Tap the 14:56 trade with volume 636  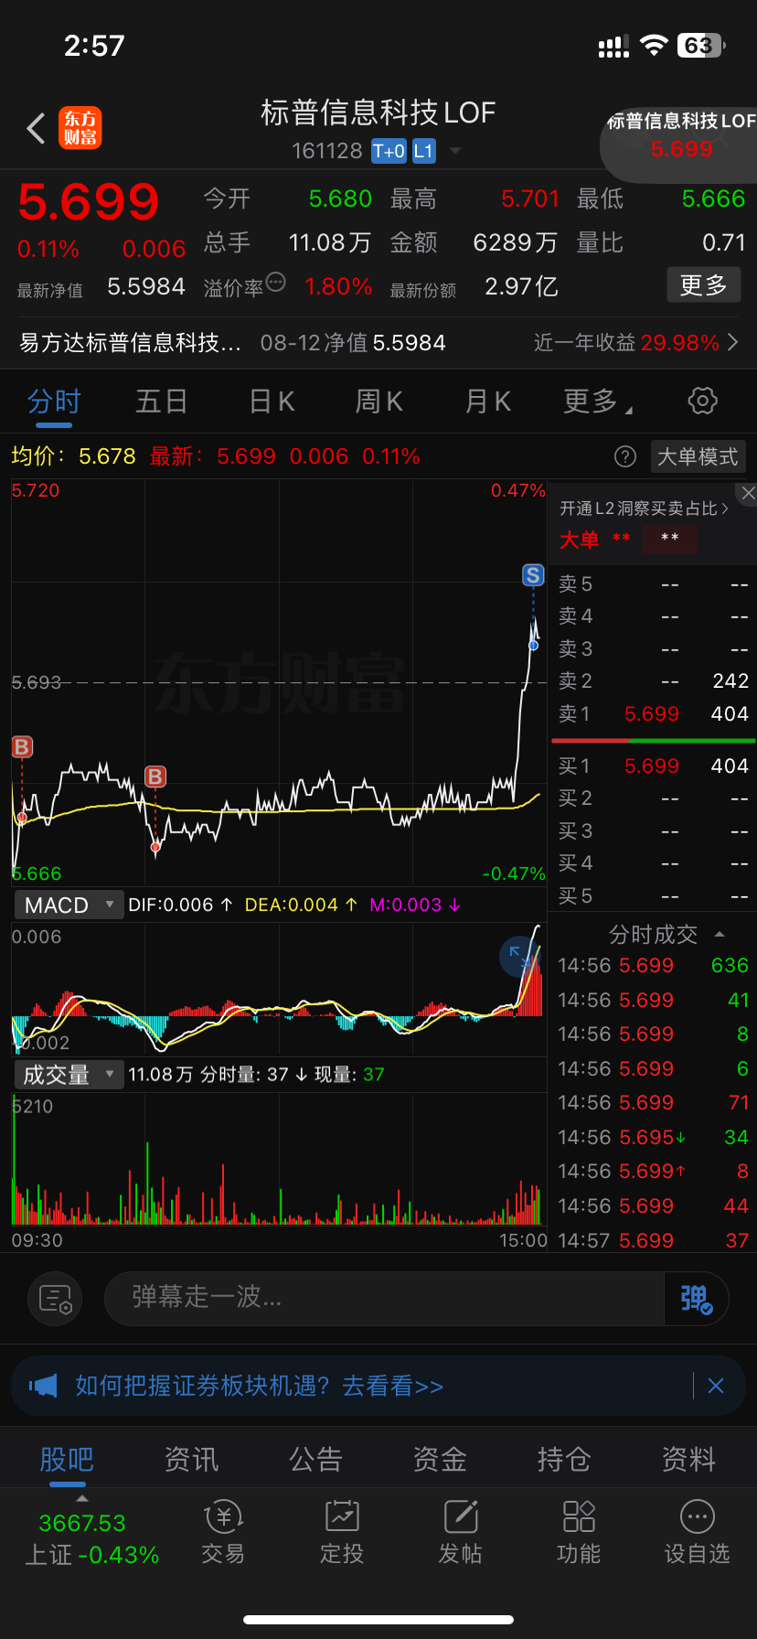[653, 966]
